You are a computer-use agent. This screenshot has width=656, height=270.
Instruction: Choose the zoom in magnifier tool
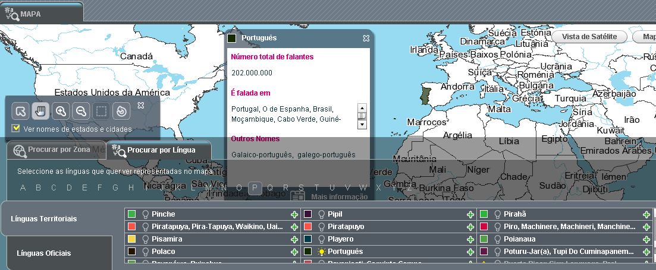pyautogui.click(x=61, y=111)
